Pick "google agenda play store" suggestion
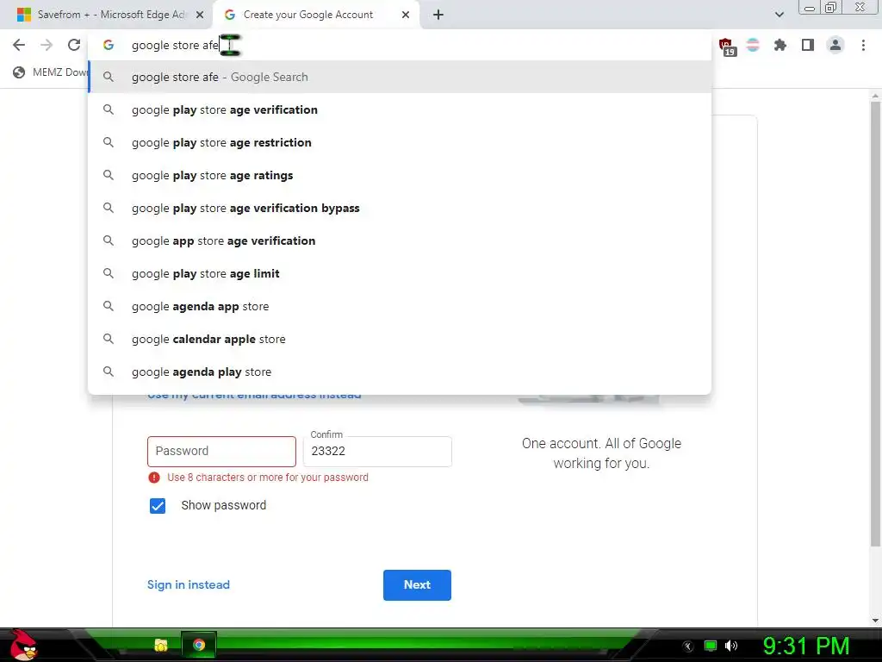882x662 pixels. pyautogui.click(x=400, y=372)
